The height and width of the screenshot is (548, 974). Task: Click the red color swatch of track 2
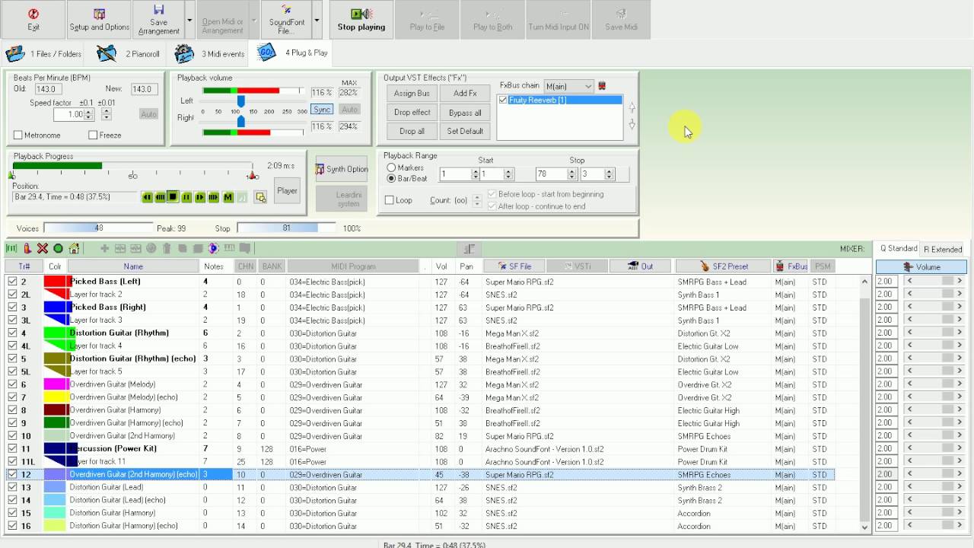[x=56, y=282]
